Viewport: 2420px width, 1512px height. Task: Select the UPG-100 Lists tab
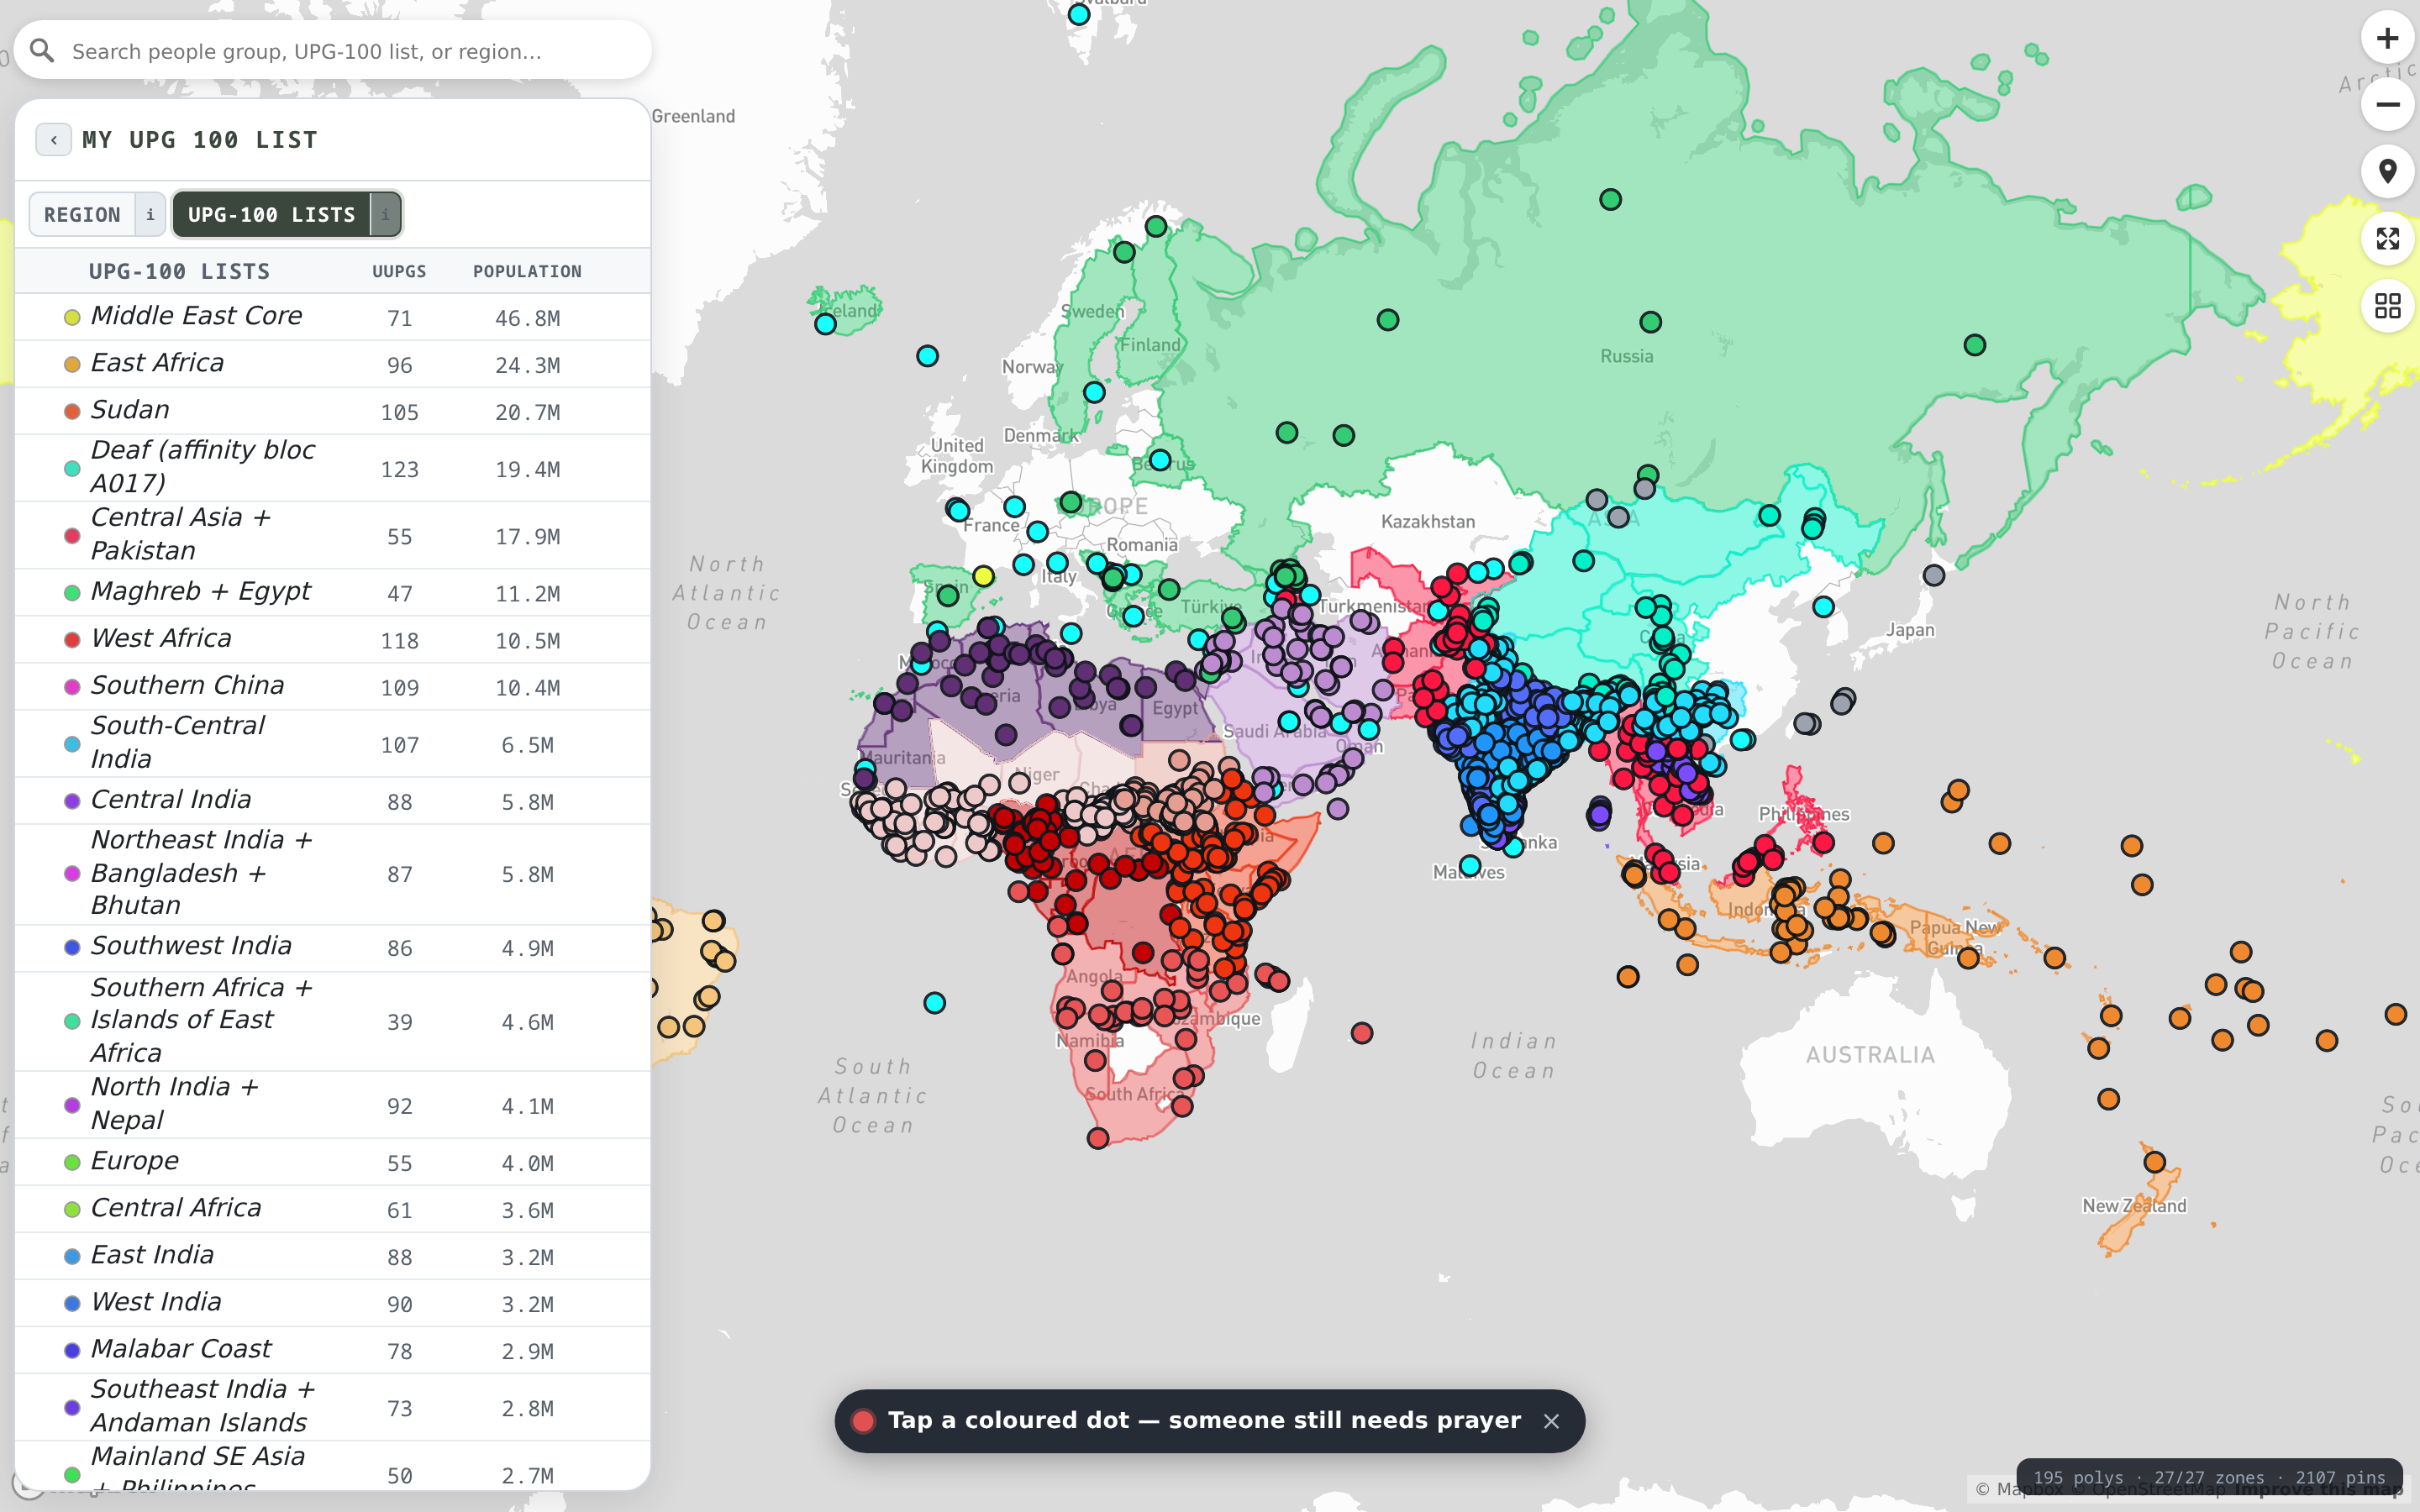[x=272, y=214]
